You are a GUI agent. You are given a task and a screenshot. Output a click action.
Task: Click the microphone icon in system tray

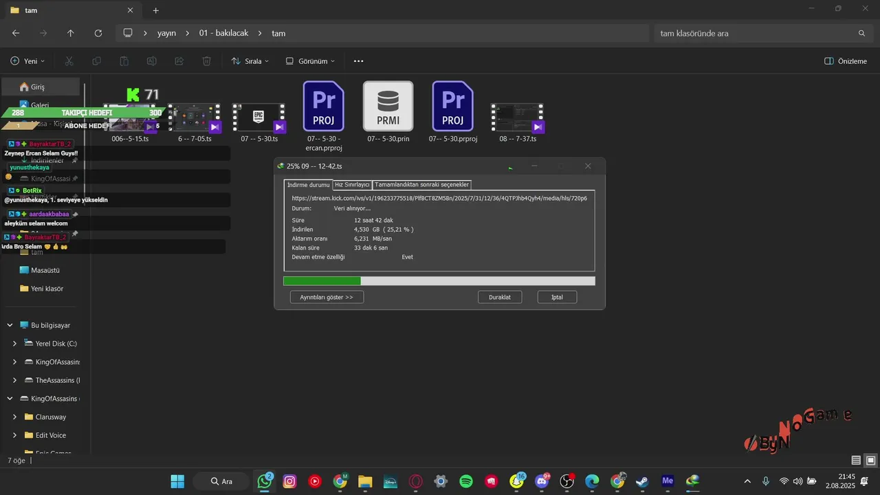(x=766, y=481)
